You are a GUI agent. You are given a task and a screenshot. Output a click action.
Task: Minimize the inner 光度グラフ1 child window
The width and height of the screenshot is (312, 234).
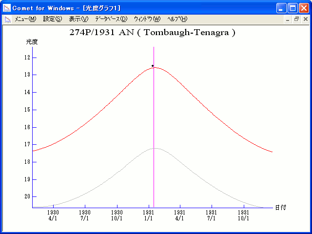[288, 19]
